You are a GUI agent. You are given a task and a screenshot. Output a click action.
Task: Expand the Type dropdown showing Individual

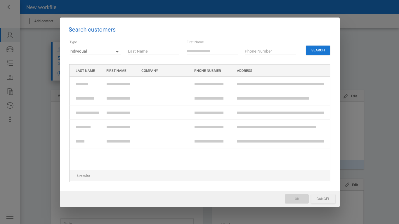pos(95,51)
